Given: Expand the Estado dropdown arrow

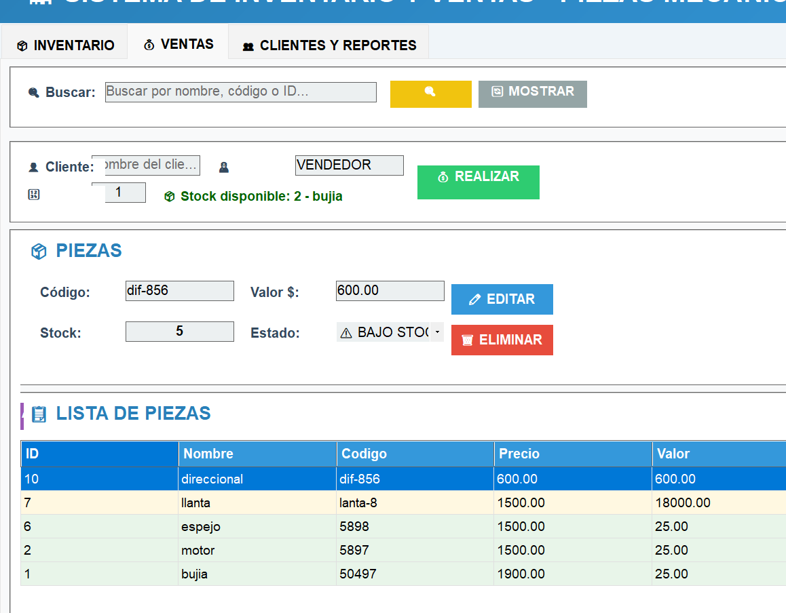Looking at the screenshot, I should click(x=437, y=332).
